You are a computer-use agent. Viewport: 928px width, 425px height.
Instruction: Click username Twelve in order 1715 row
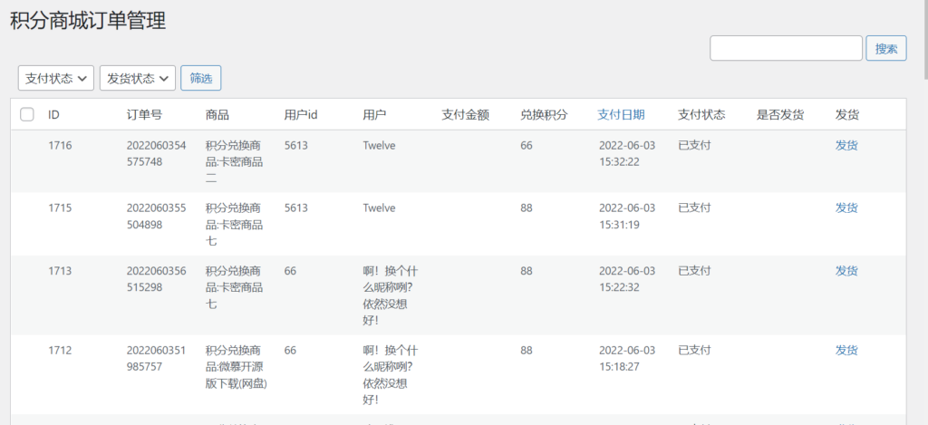[379, 208]
